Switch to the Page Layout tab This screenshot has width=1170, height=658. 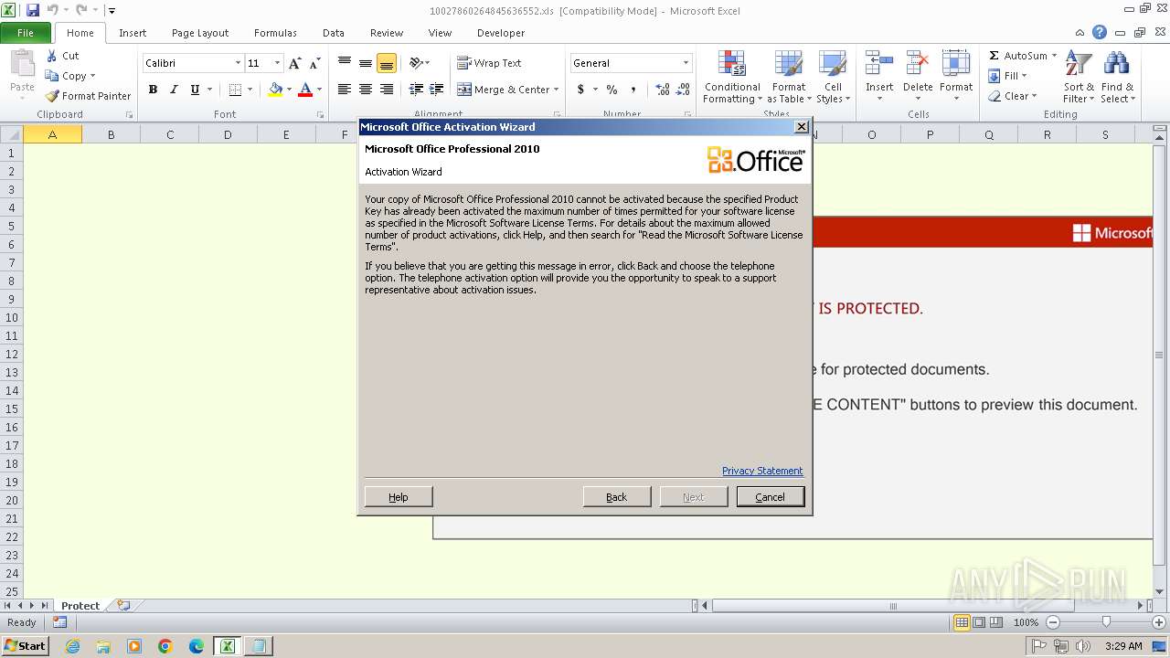tap(200, 33)
